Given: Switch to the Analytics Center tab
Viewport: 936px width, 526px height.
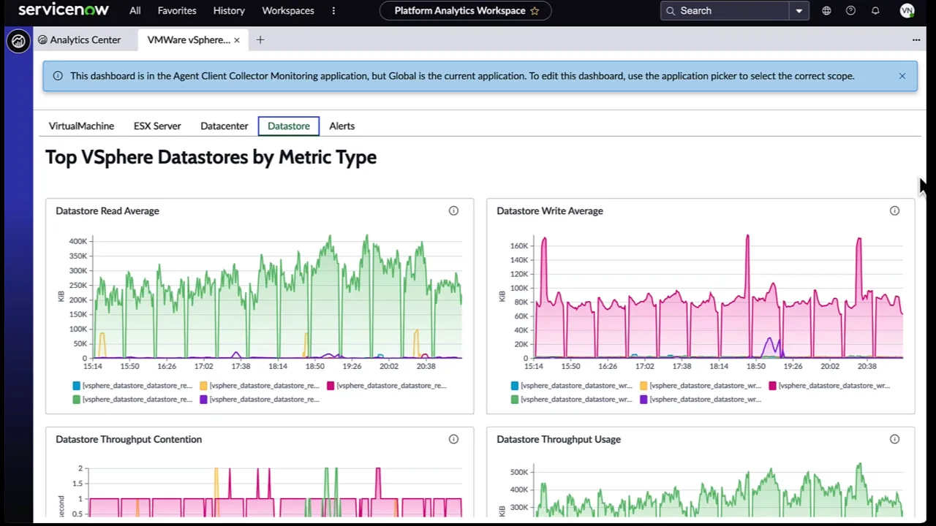Looking at the screenshot, I should coord(79,39).
